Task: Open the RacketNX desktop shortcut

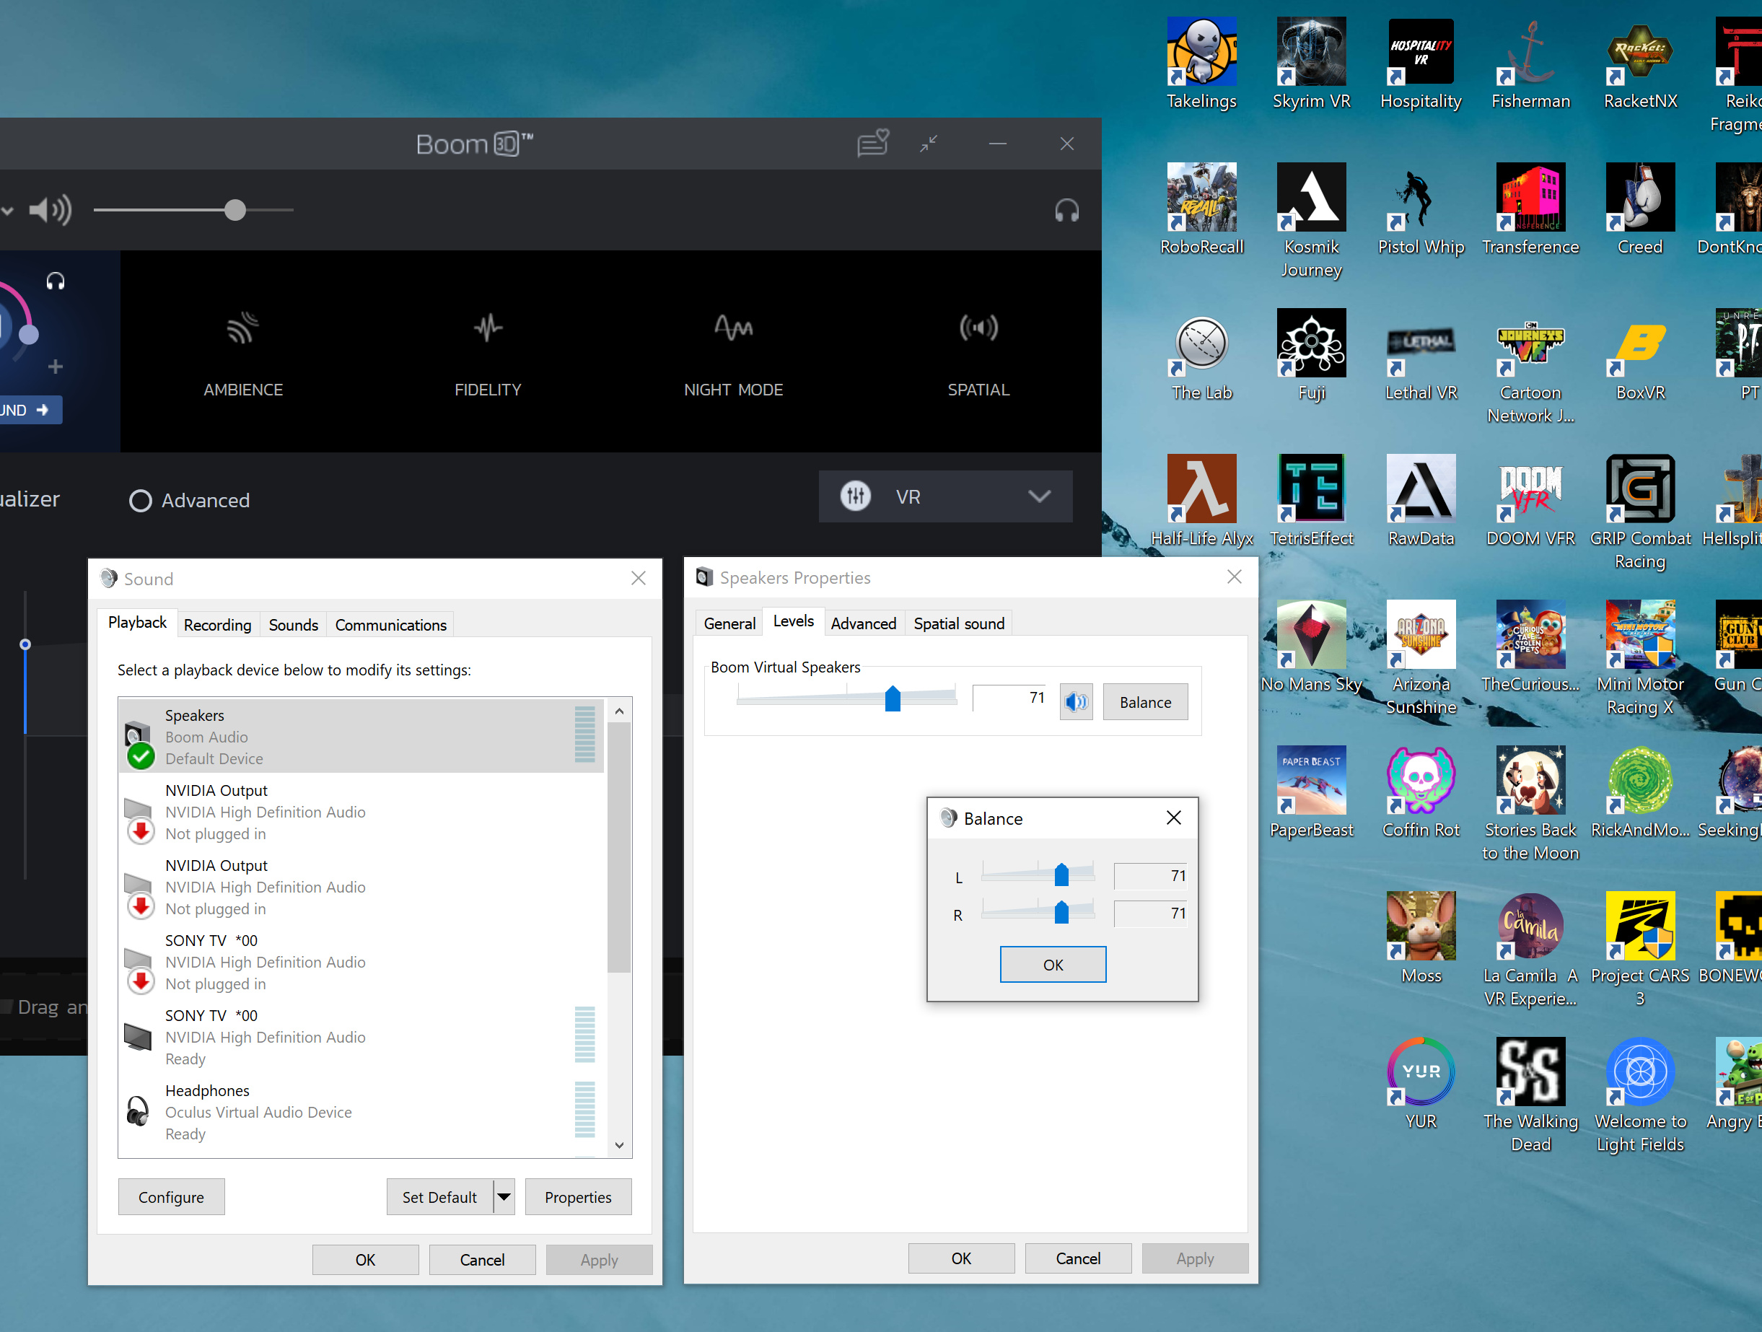Action: 1640,63
